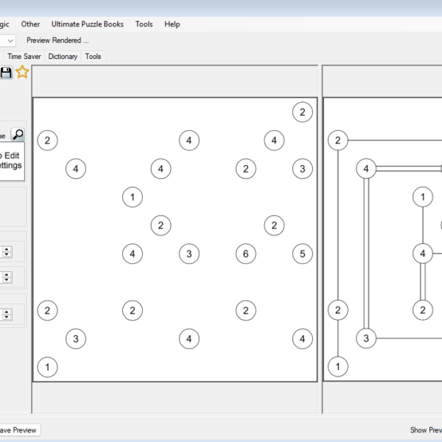
Task: Open the Help menu
Action: pyautogui.click(x=172, y=24)
